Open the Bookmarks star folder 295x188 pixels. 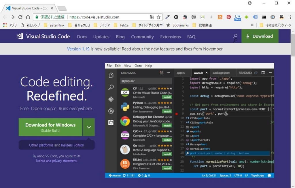click(x=177, y=25)
